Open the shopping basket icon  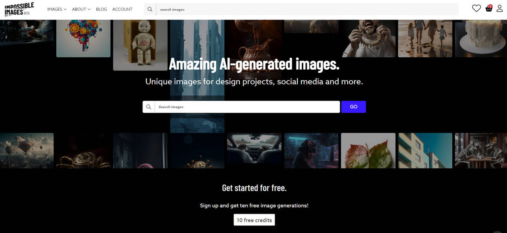489,8
